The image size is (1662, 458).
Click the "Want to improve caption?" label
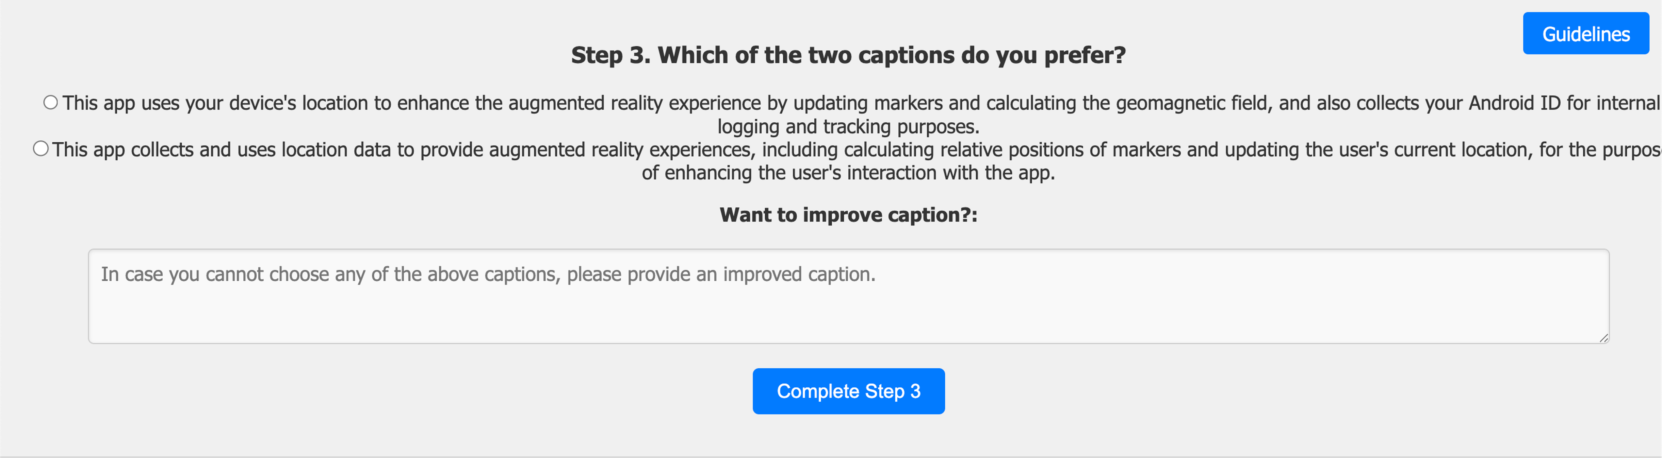[848, 214]
